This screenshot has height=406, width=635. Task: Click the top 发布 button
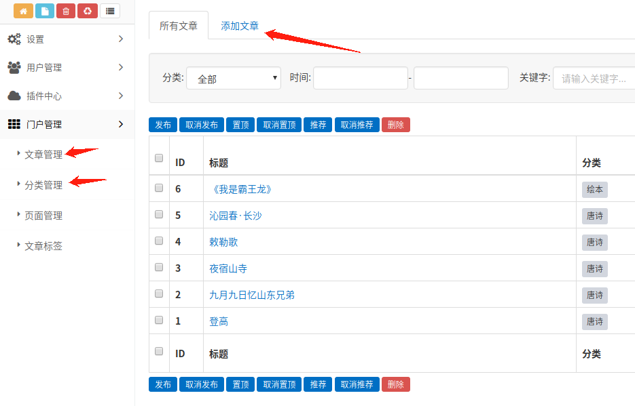pyautogui.click(x=163, y=125)
